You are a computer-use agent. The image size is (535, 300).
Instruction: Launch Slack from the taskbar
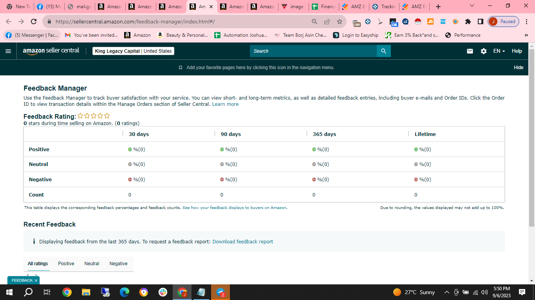[x=163, y=292]
